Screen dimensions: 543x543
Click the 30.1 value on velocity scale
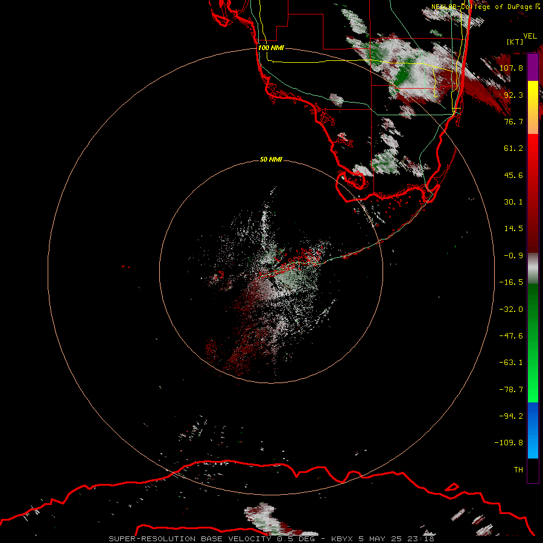(513, 202)
